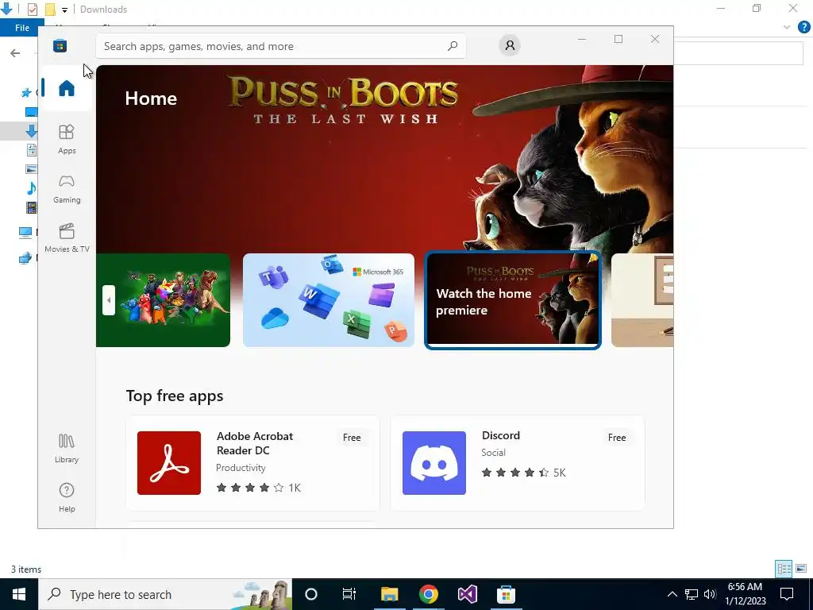
Task: Click taskbar search box
Action: pos(165,594)
